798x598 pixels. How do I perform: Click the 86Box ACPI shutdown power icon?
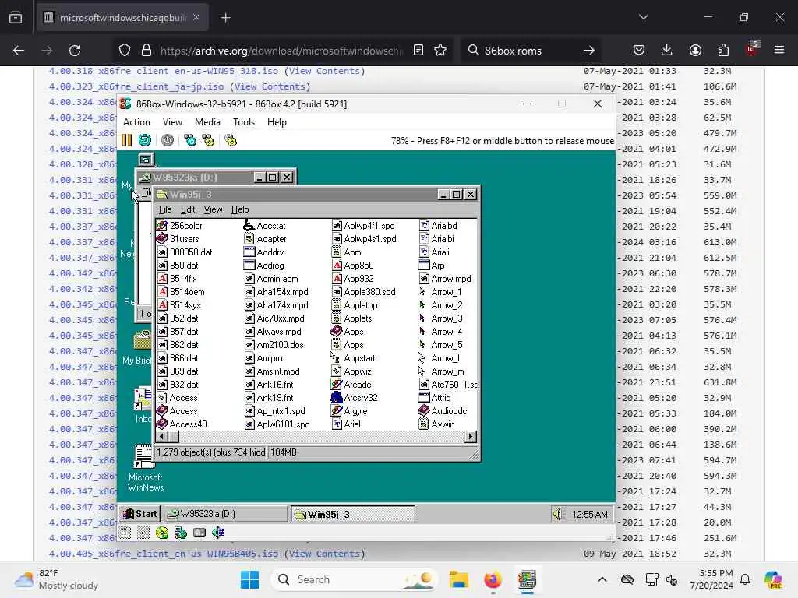(168, 140)
